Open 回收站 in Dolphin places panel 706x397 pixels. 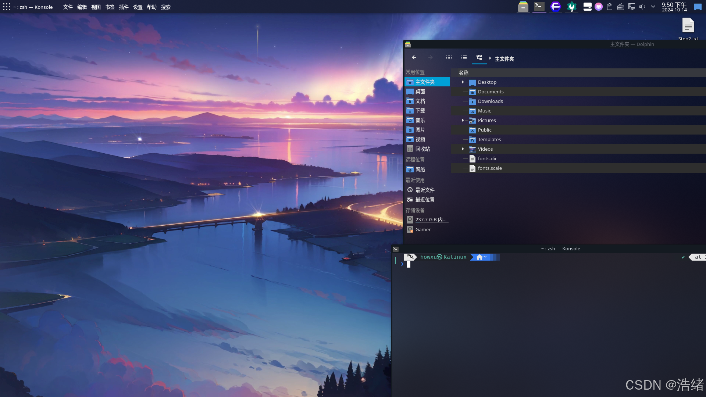[x=422, y=149]
